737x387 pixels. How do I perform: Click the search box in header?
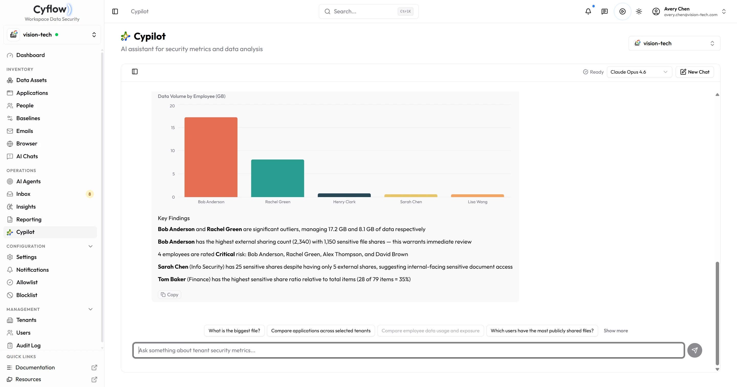pyautogui.click(x=368, y=12)
